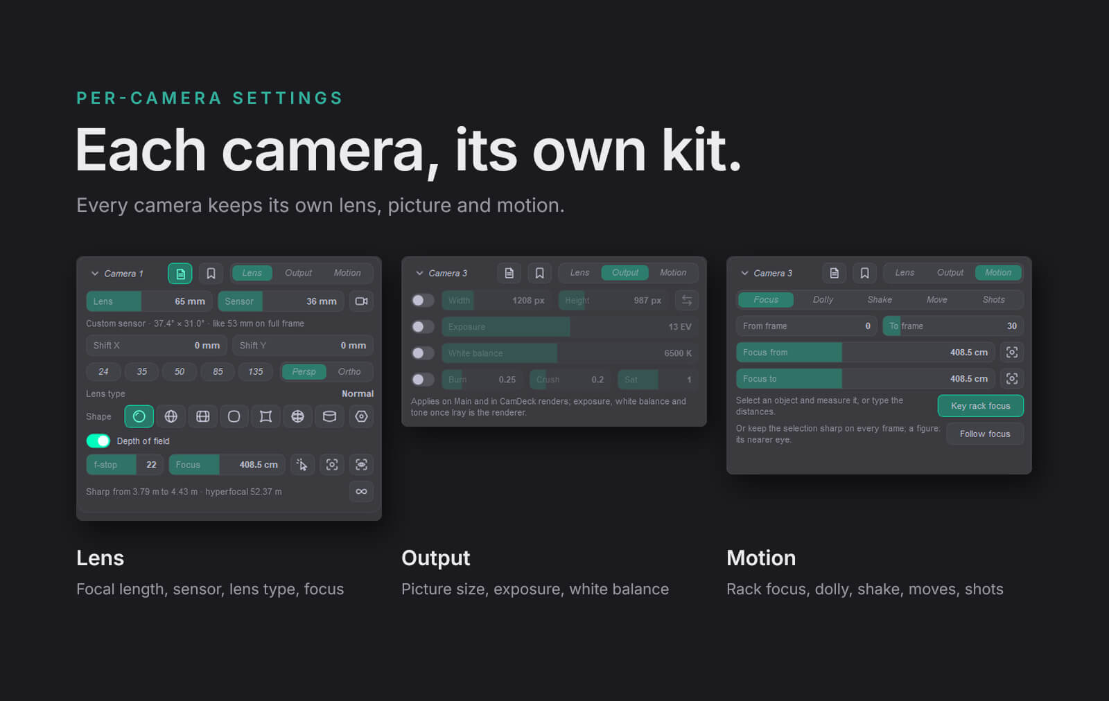This screenshot has height=701, width=1109.
Task: Choose the 135 focal length preset
Action: click(256, 372)
